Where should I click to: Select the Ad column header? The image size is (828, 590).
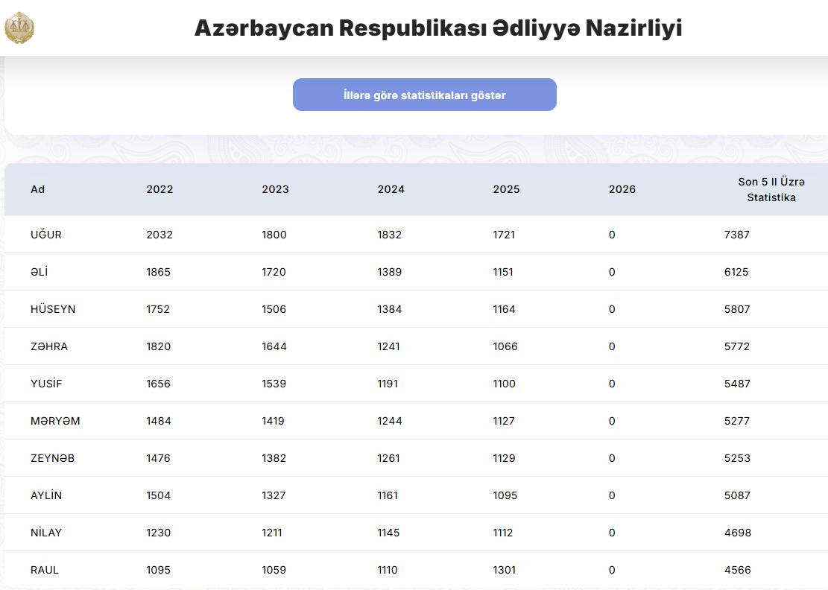click(38, 189)
